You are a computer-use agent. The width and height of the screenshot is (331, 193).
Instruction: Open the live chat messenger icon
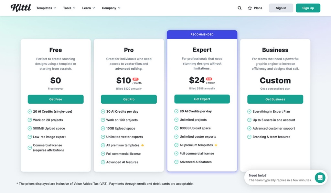coord(320,178)
